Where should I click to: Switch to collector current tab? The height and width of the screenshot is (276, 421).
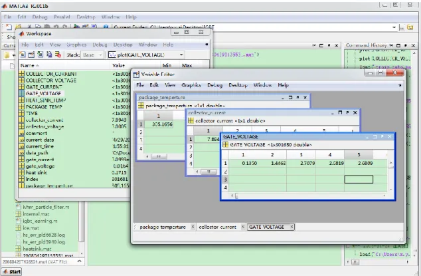pyautogui.click(x=218, y=227)
